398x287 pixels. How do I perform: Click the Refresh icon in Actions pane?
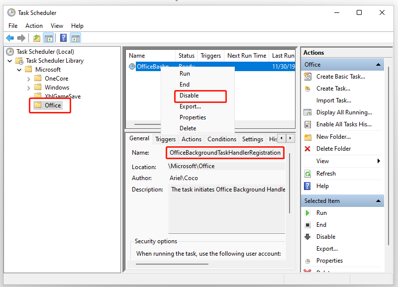click(308, 174)
